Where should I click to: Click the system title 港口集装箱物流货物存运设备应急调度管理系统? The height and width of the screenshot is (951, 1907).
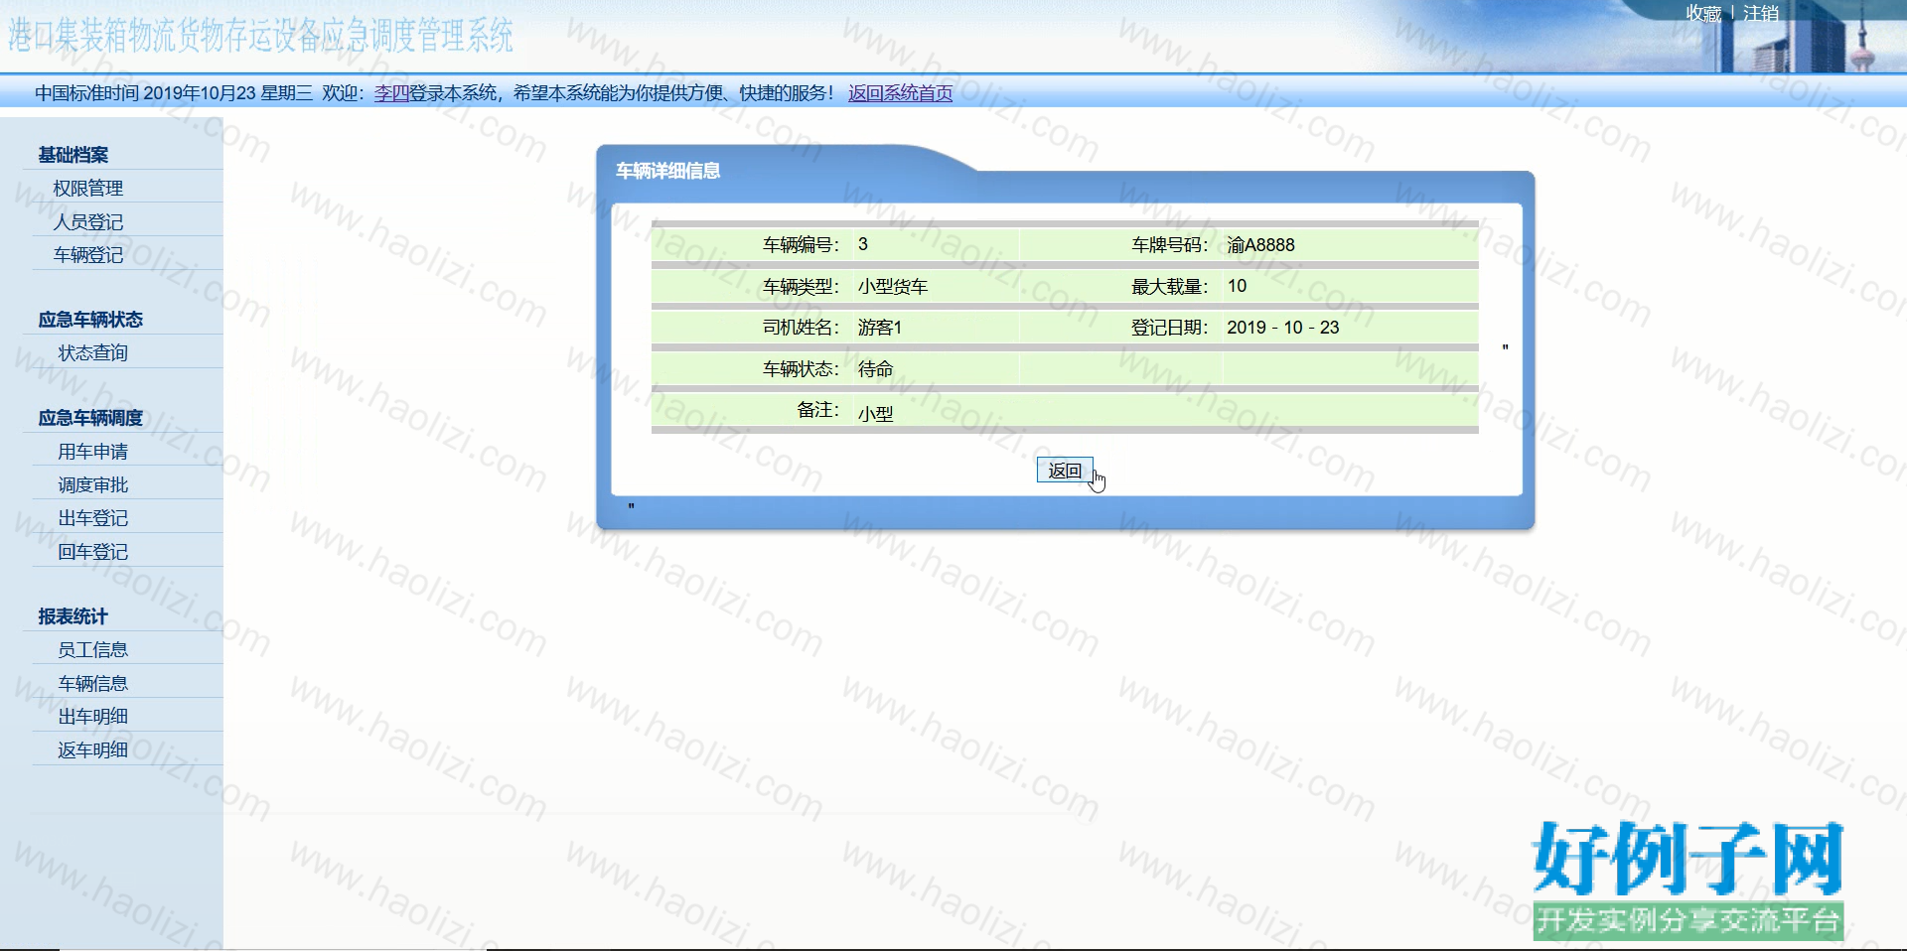260,36
